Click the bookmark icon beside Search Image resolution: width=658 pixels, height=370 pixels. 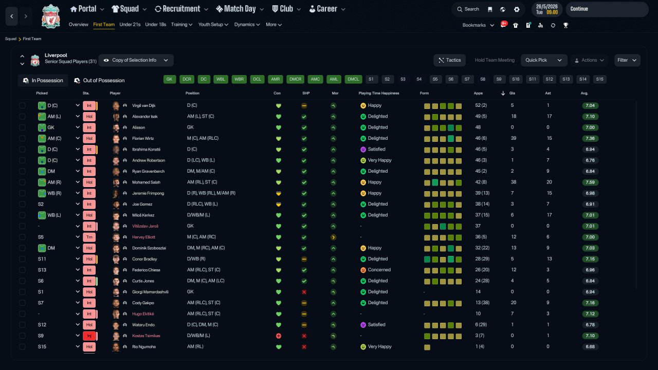coord(490,9)
